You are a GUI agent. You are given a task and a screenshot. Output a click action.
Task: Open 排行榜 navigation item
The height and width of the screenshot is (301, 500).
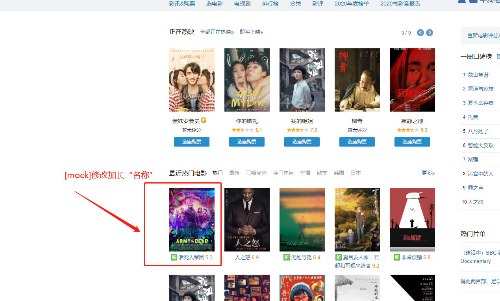pos(270,4)
